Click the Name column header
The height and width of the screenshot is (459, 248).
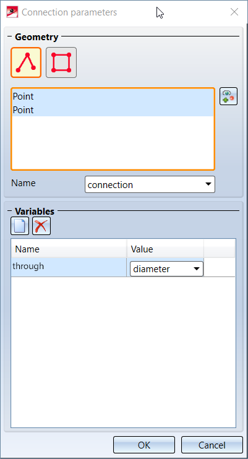coord(69,249)
